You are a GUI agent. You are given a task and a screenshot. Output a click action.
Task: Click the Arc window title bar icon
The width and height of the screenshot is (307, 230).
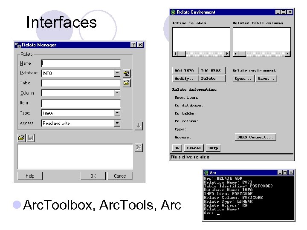tap(206, 172)
